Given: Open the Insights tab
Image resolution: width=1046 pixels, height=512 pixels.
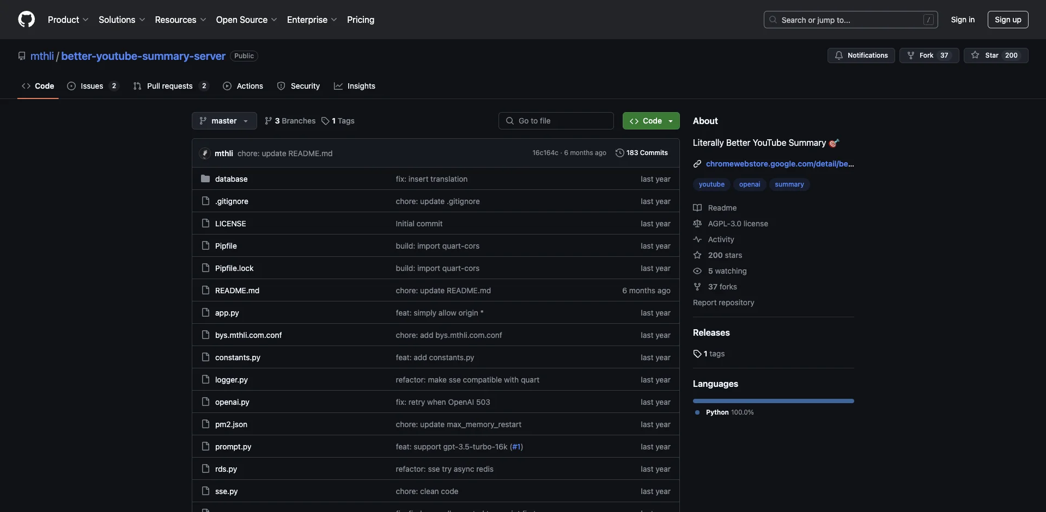Looking at the screenshot, I should pyautogui.click(x=355, y=86).
